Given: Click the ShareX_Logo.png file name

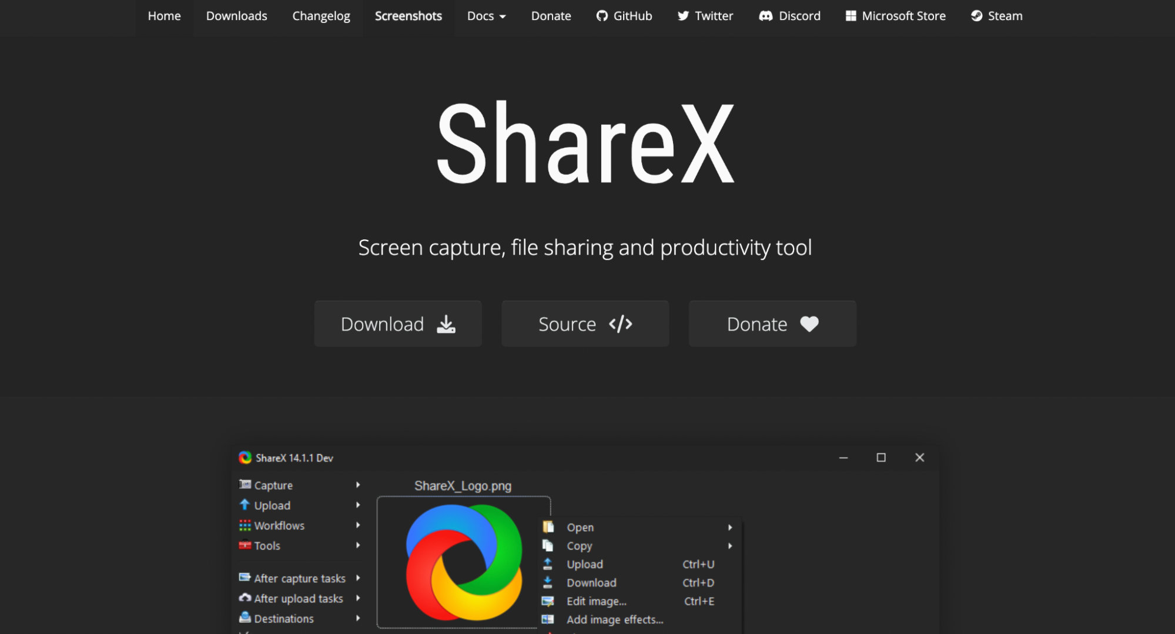Looking at the screenshot, I should pos(463,486).
